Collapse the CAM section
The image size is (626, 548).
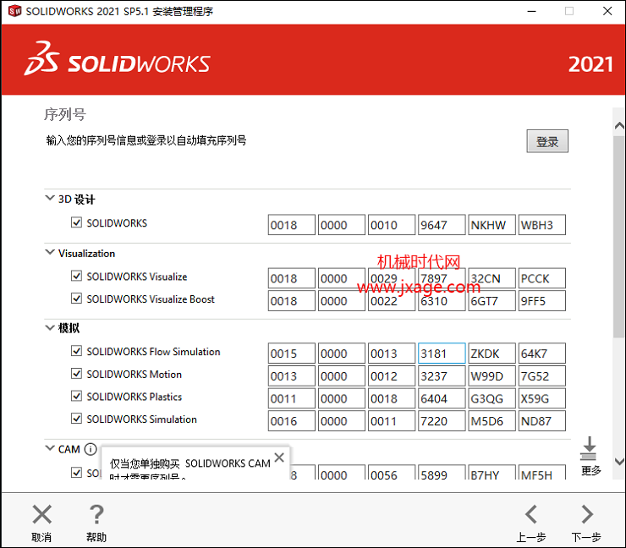click(50, 448)
